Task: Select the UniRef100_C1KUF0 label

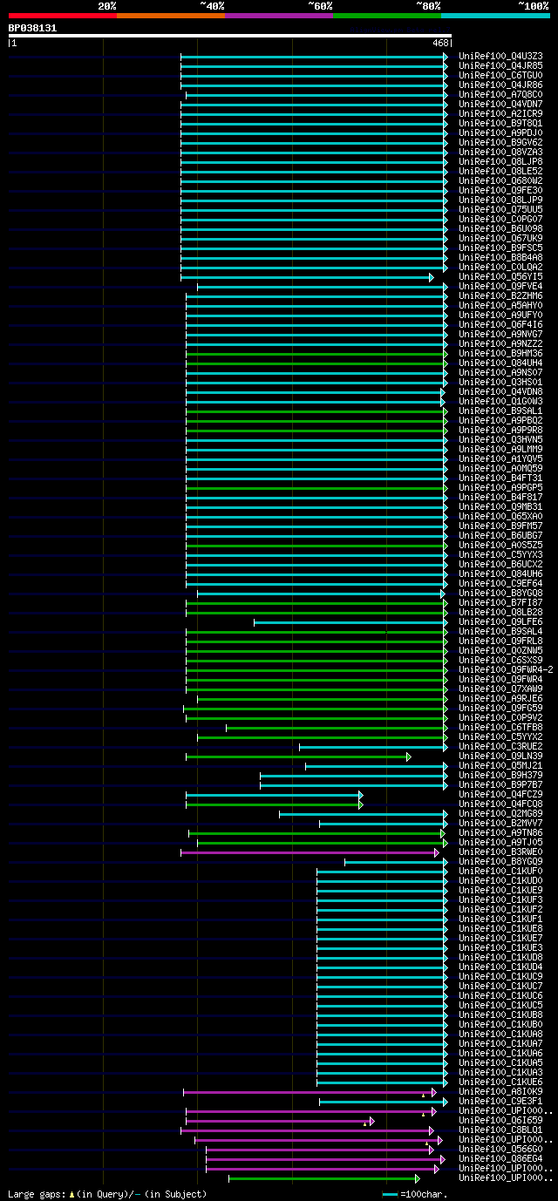Action: click(500, 871)
